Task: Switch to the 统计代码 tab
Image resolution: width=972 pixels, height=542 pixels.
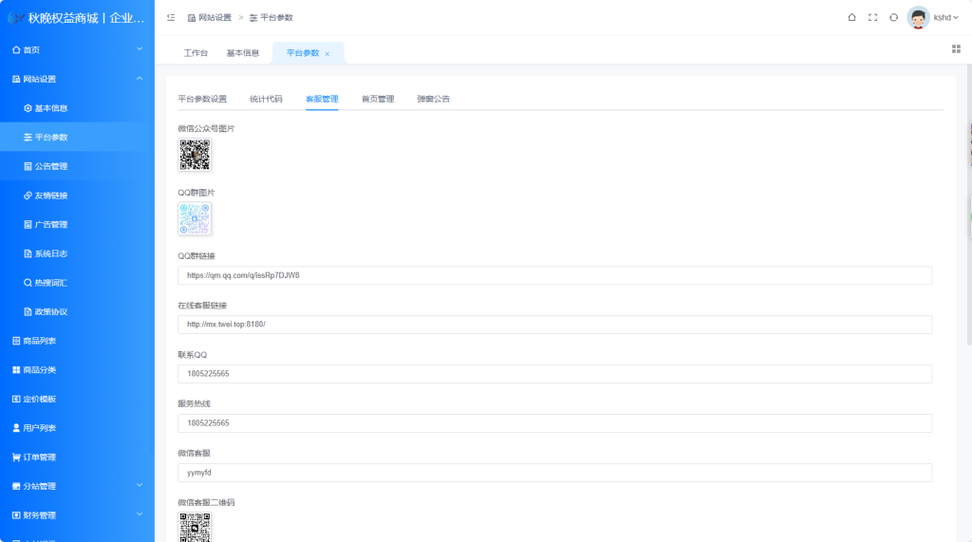Action: (266, 99)
